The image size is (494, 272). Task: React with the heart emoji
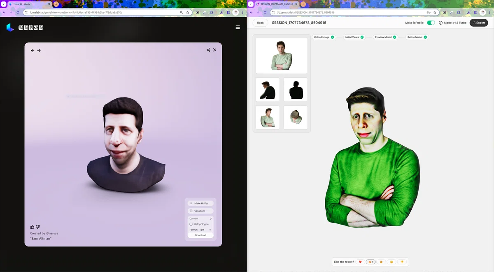point(360,262)
